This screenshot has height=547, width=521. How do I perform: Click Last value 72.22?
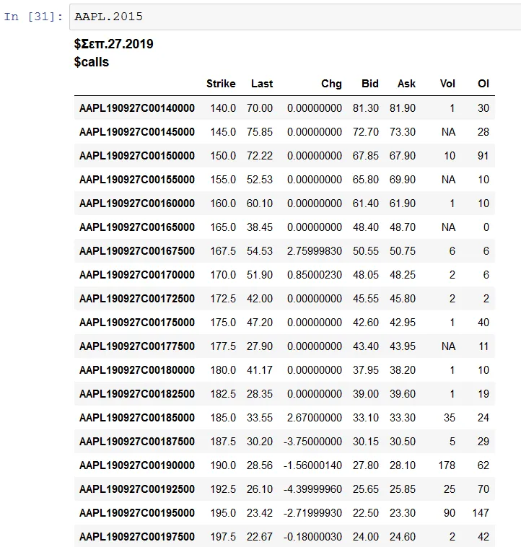(260, 156)
